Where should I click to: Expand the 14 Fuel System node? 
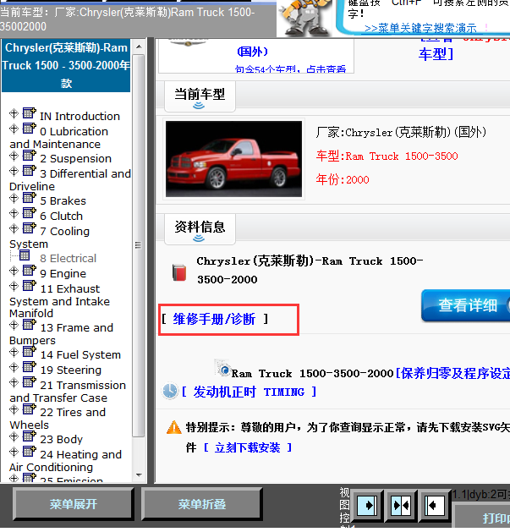coord(14,352)
